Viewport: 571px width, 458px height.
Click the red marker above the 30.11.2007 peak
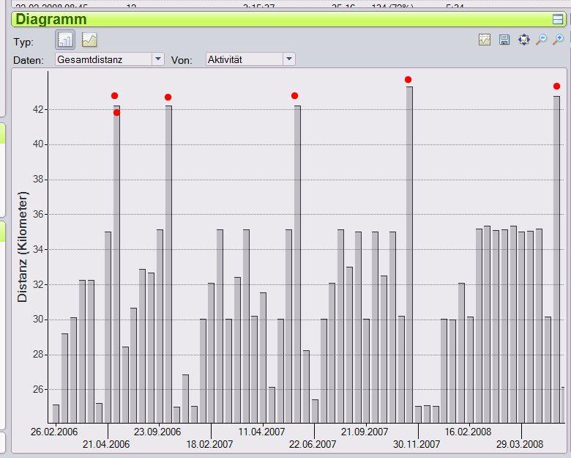408,79
